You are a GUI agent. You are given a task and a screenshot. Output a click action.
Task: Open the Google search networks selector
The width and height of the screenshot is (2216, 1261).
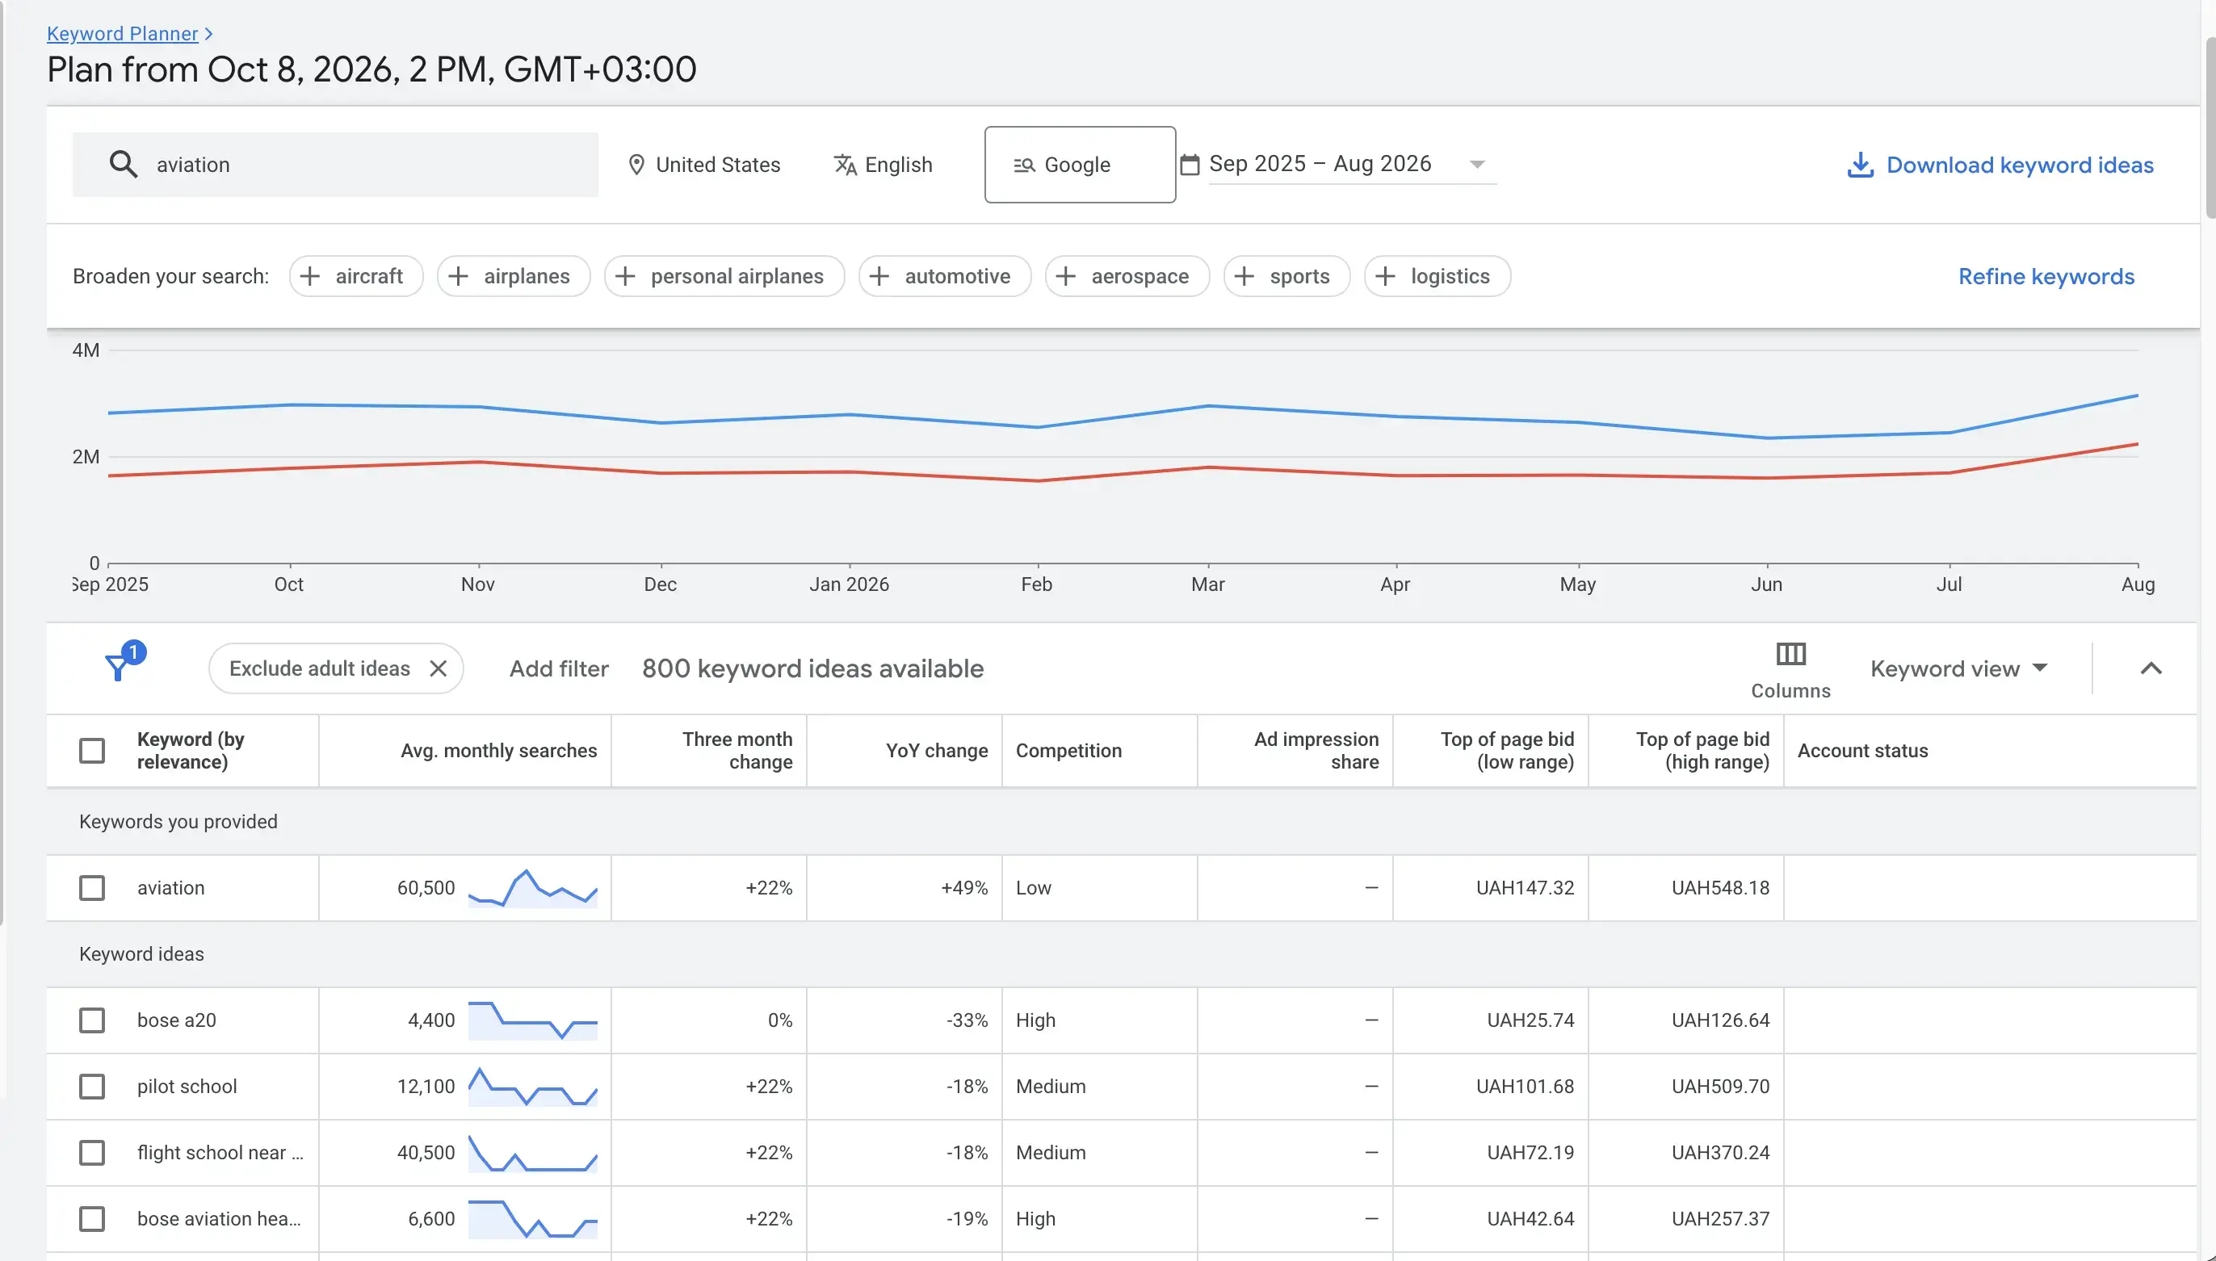(x=1080, y=165)
